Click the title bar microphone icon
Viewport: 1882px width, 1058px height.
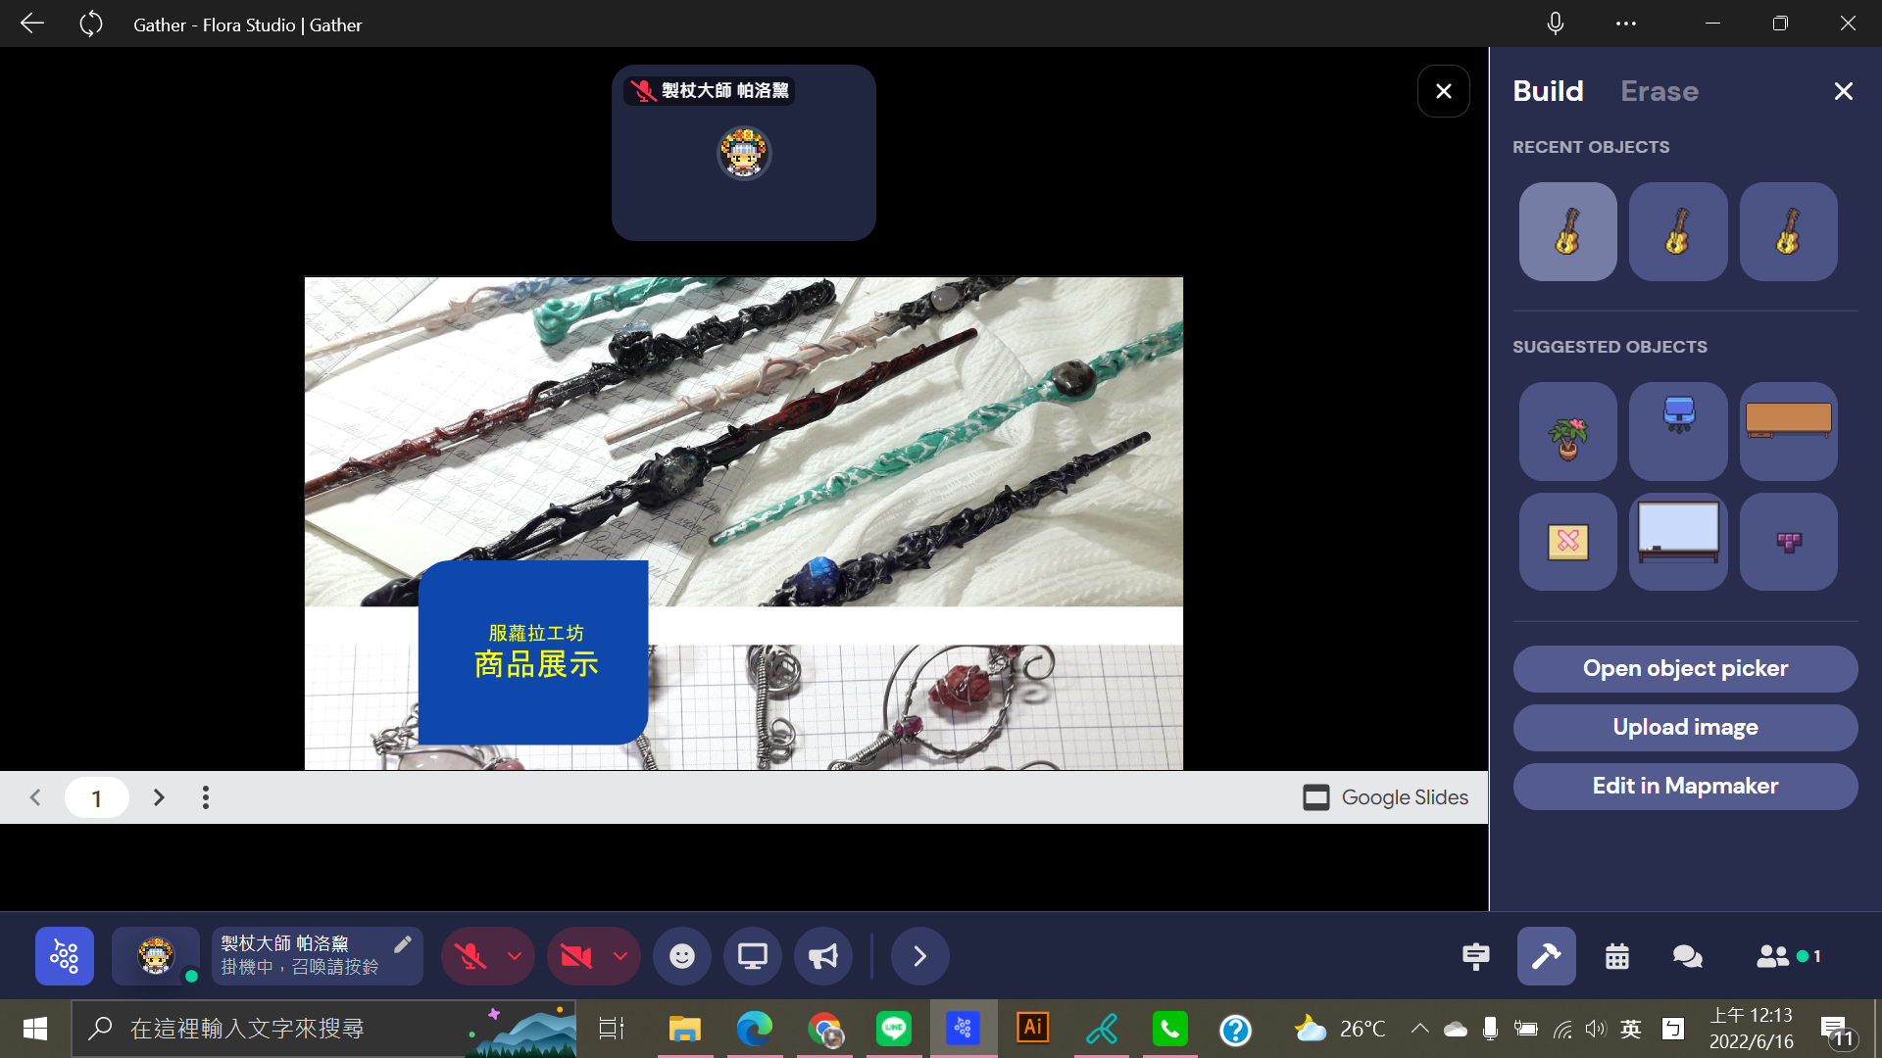point(1556,24)
